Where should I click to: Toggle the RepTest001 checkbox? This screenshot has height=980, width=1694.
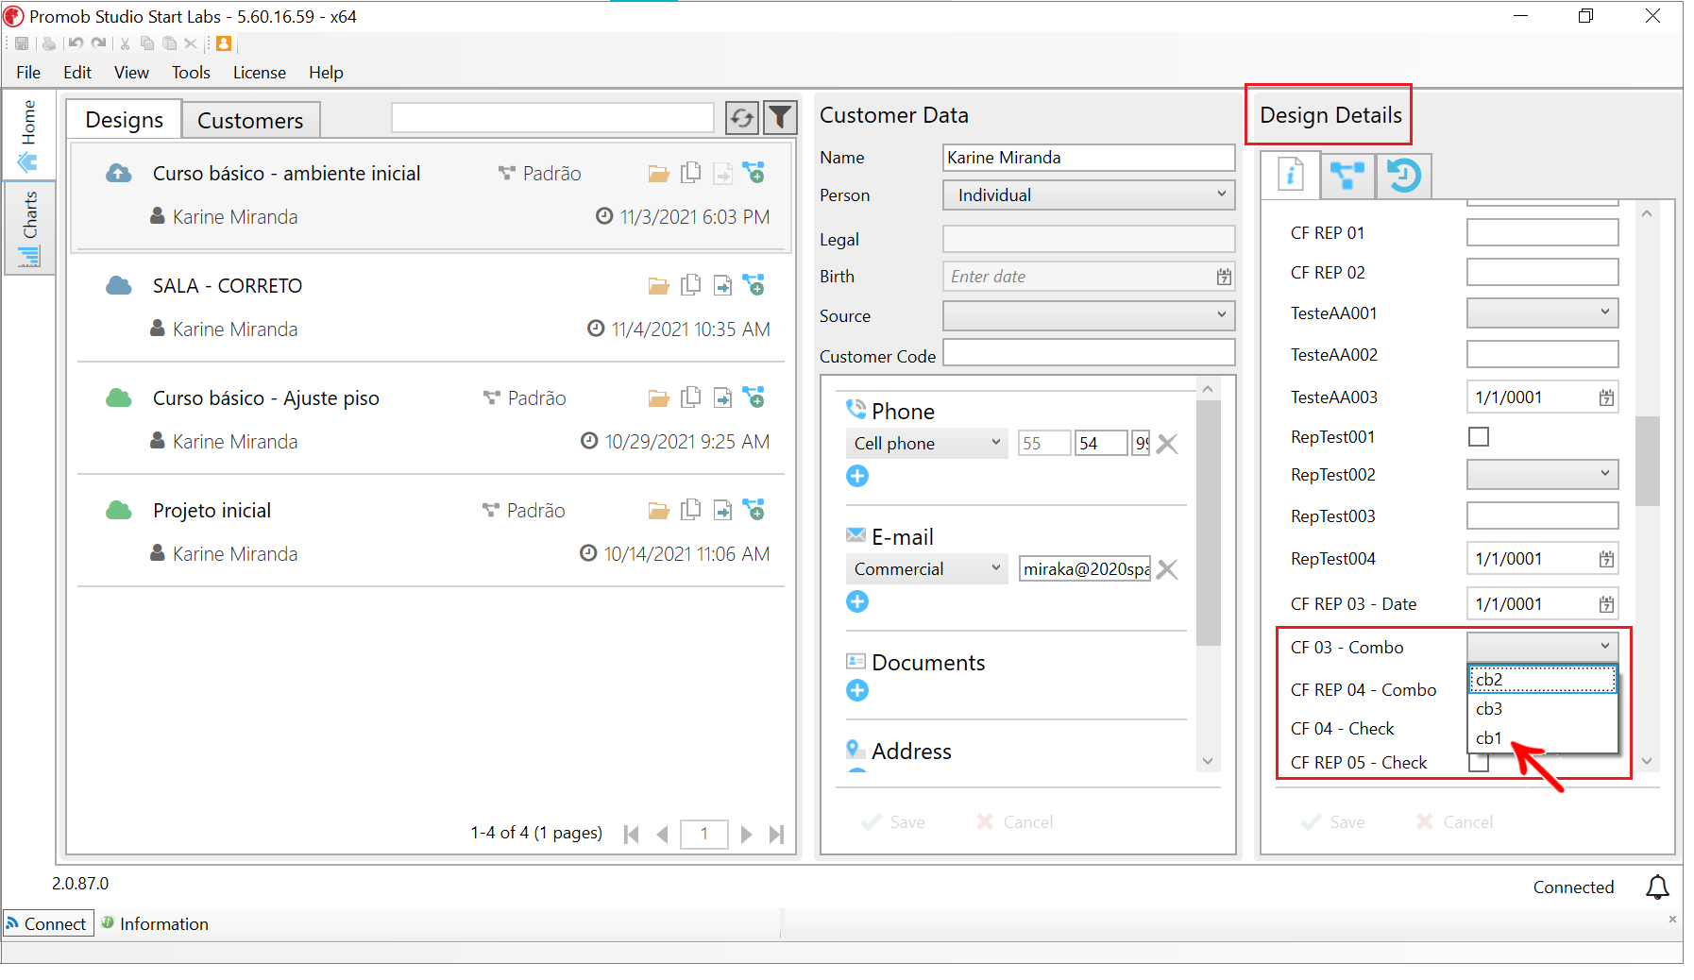point(1479,437)
